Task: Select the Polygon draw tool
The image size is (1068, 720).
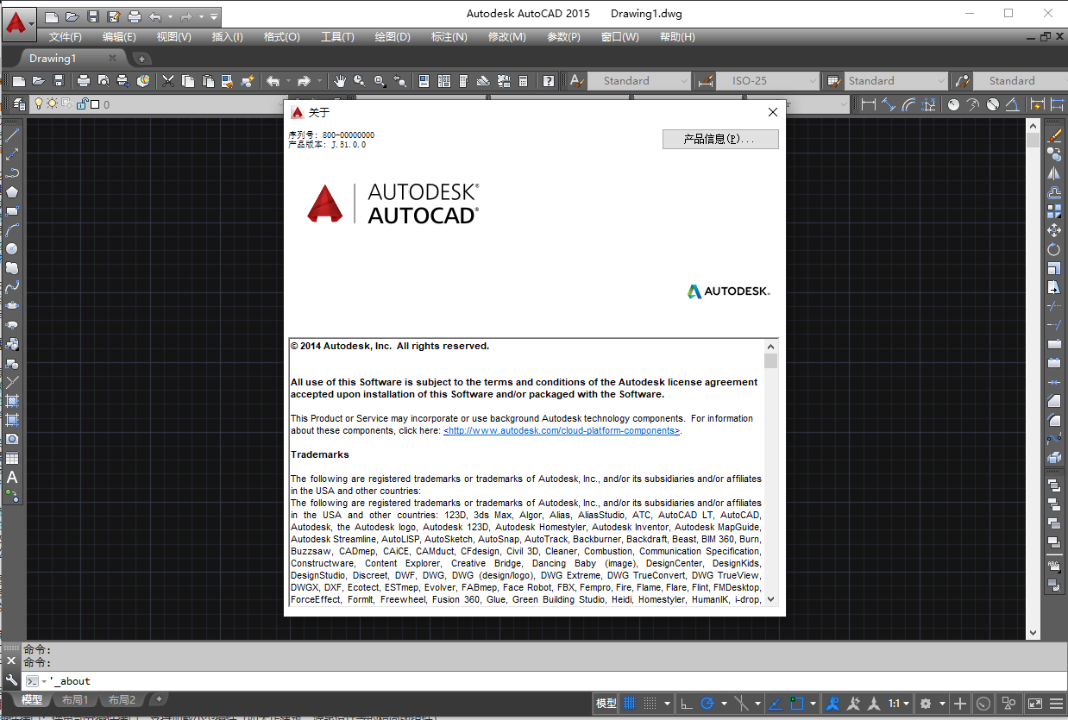Action: [x=12, y=192]
